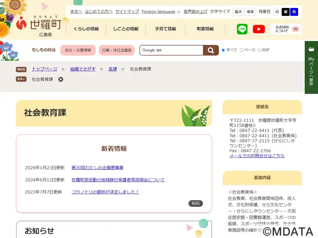The width and height of the screenshot is (318, 238).
Task: Open Myページへ保存 folder side tab
Action: click(x=311, y=67)
